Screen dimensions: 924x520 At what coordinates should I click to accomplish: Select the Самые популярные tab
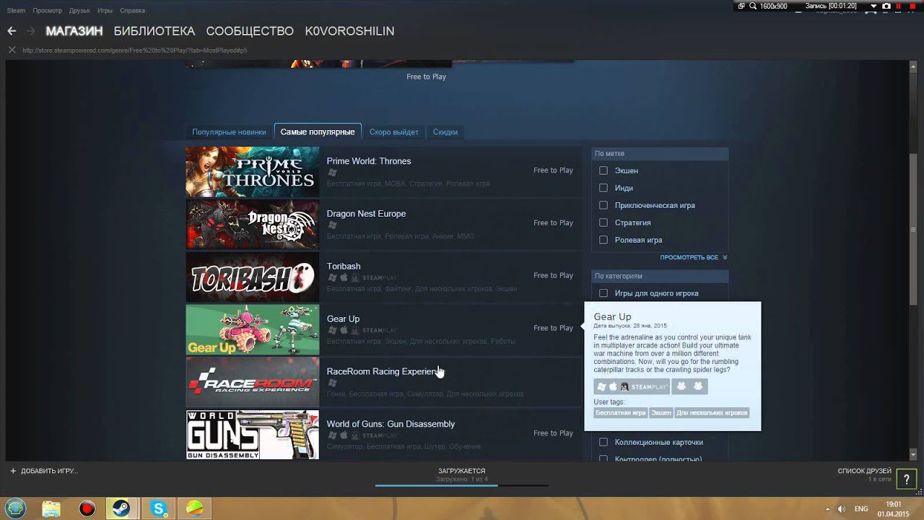(318, 132)
